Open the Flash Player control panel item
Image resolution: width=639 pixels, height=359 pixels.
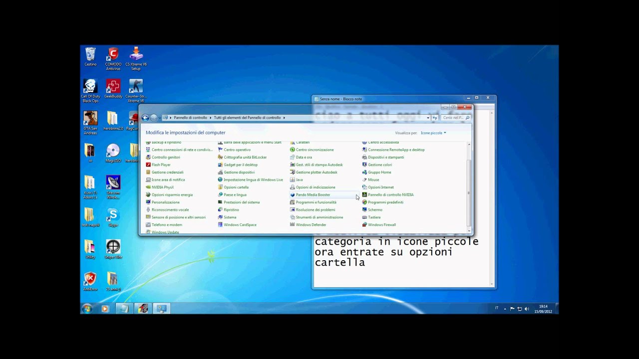158,165
